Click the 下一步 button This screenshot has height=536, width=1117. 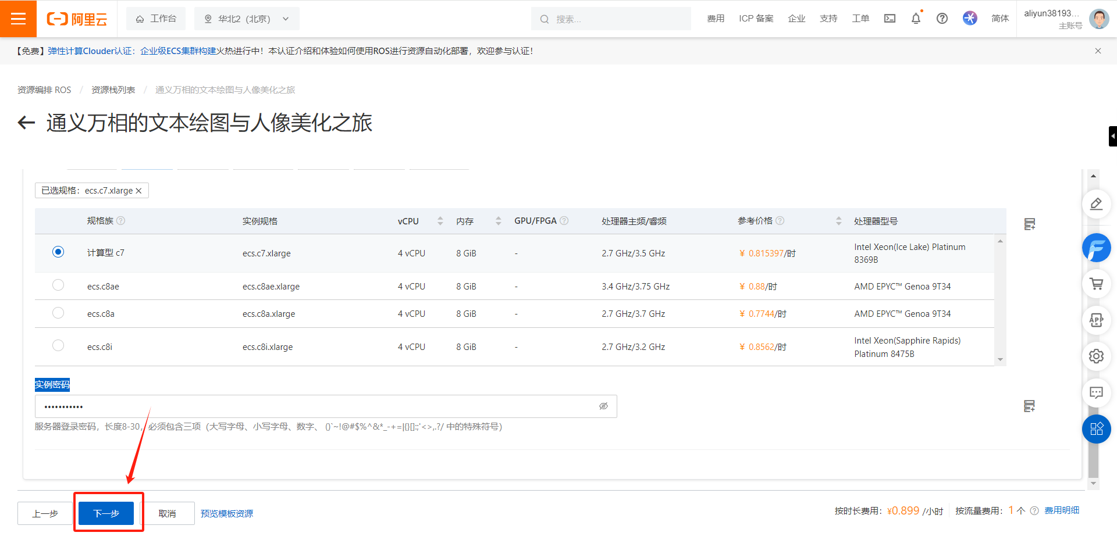pyautogui.click(x=106, y=513)
